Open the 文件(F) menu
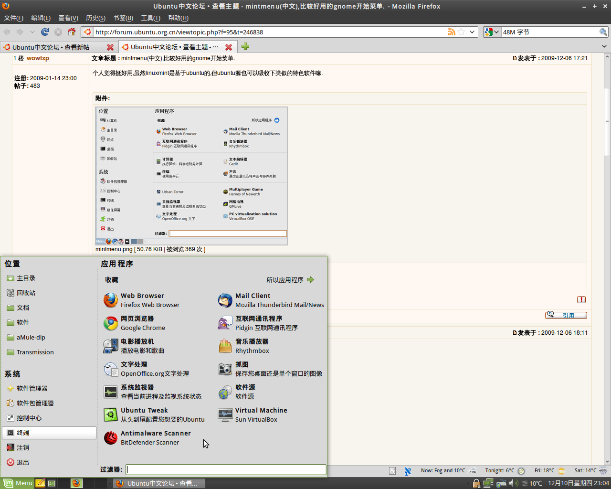This screenshot has width=611, height=489. [x=13, y=18]
